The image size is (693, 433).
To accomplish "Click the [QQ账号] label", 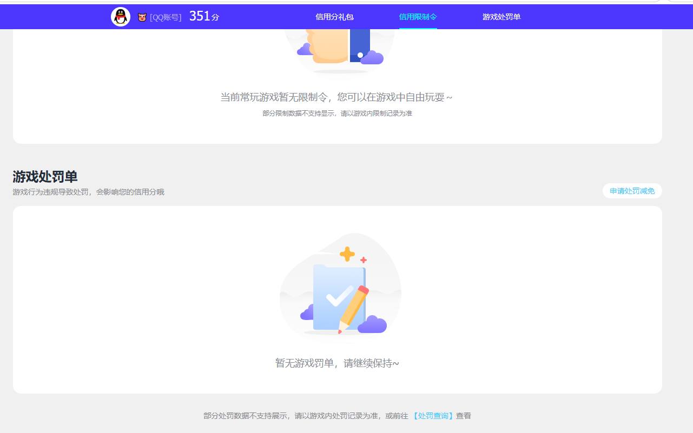I will tap(166, 17).
